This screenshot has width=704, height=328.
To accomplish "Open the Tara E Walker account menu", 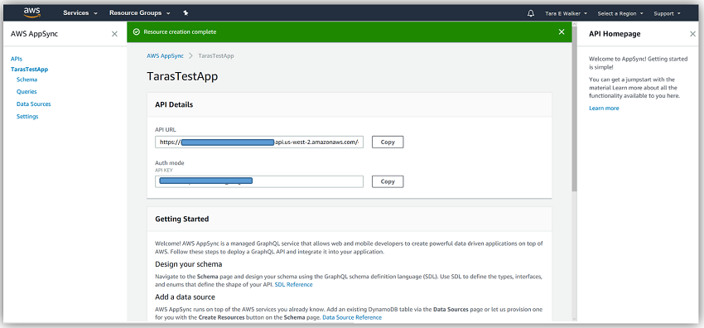I will tap(566, 13).
